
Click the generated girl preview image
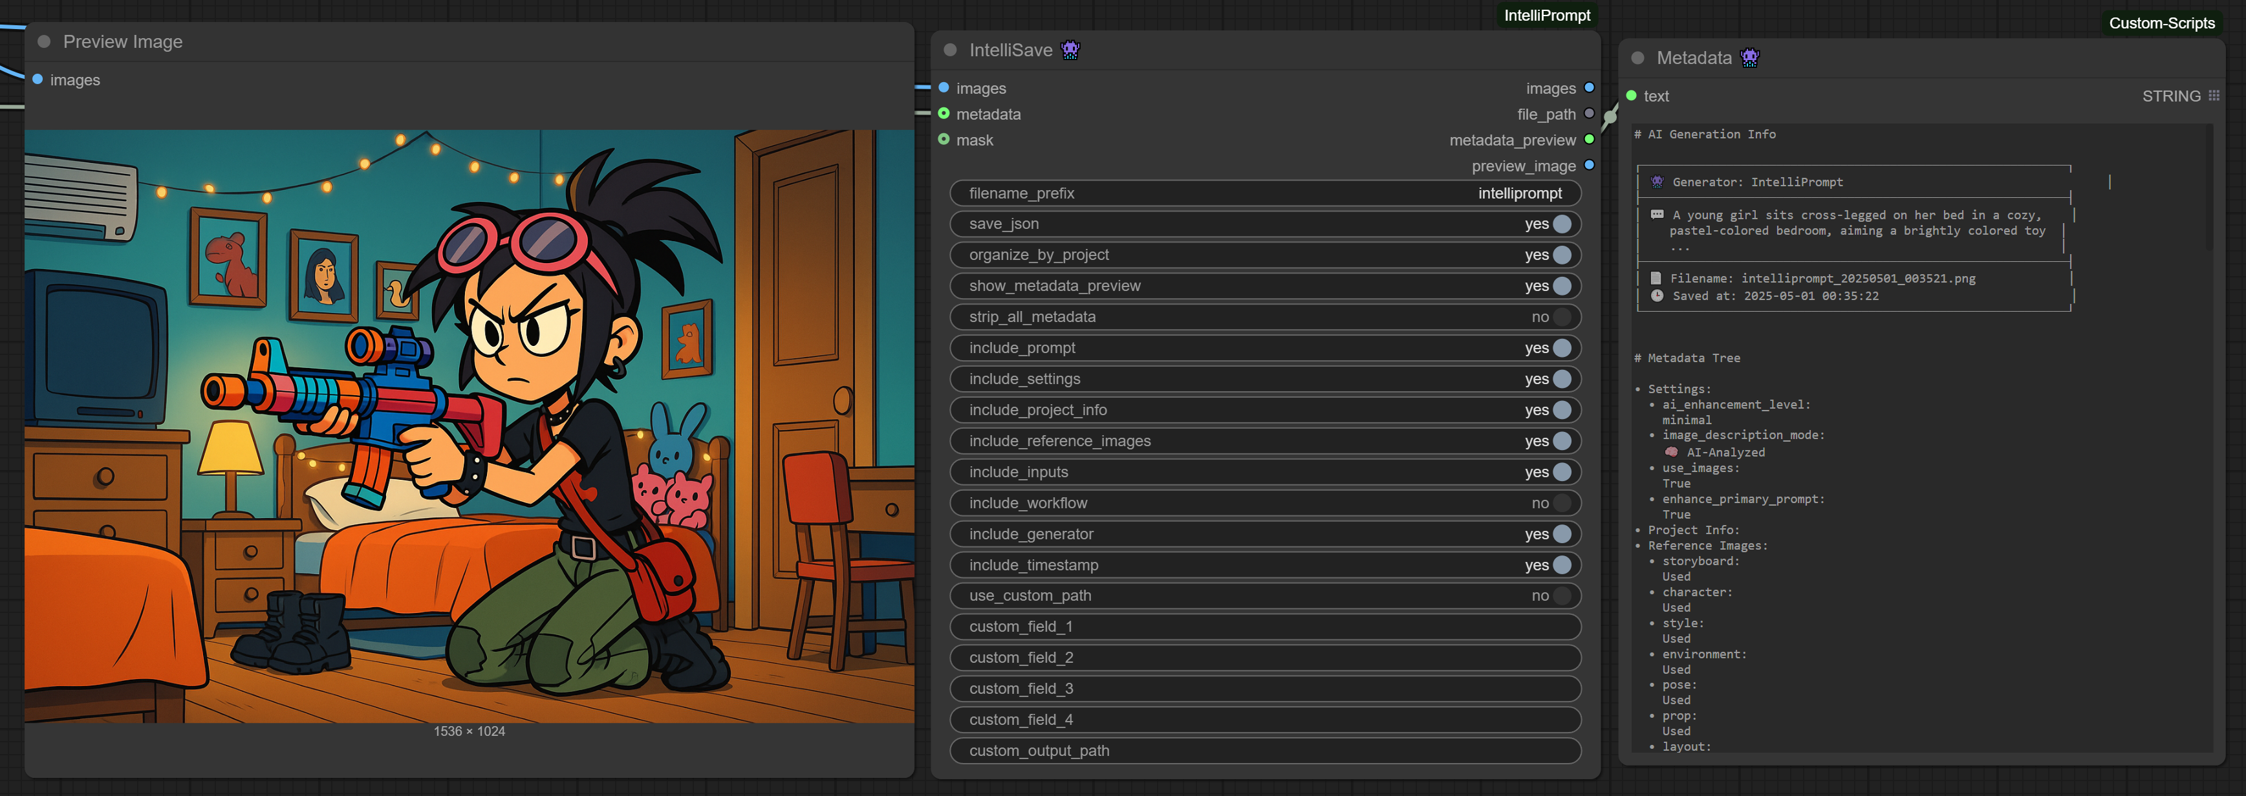point(469,426)
